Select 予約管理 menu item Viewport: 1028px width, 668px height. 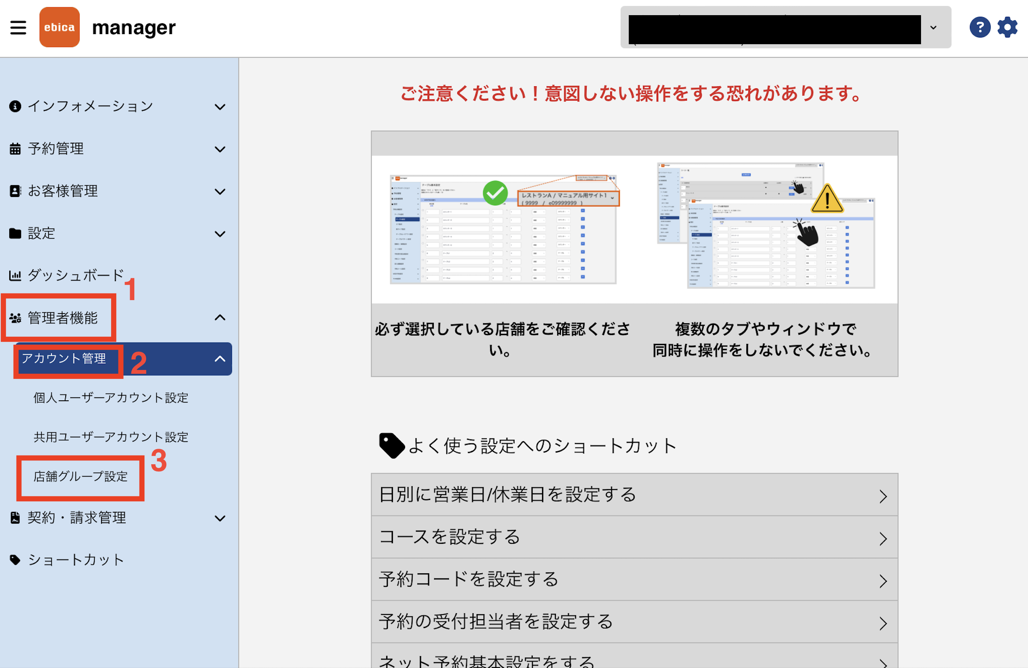point(56,149)
